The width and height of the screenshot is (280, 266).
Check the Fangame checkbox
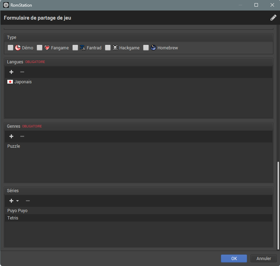coord(40,48)
